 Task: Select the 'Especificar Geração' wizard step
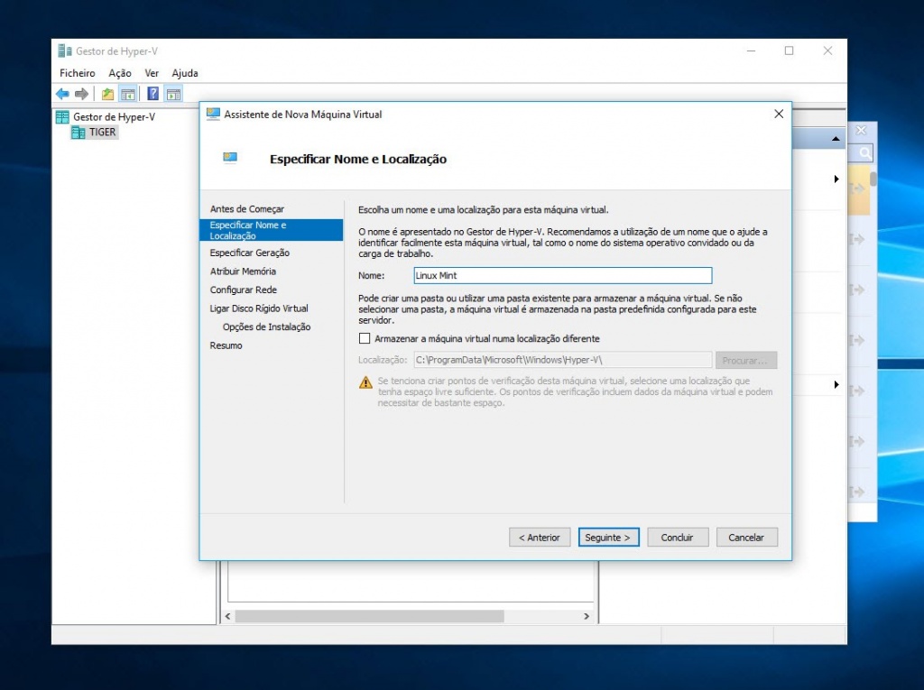tap(252, 253)
